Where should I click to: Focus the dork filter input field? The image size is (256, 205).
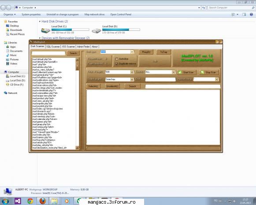click(48, 53)
